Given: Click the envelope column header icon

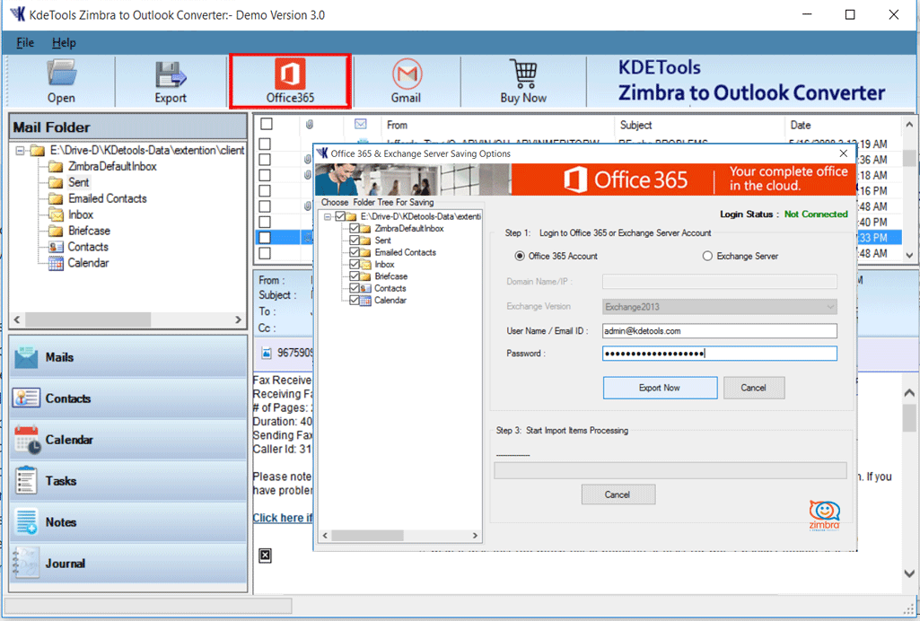Looking at the screenshot, I should tap(361, 125).
